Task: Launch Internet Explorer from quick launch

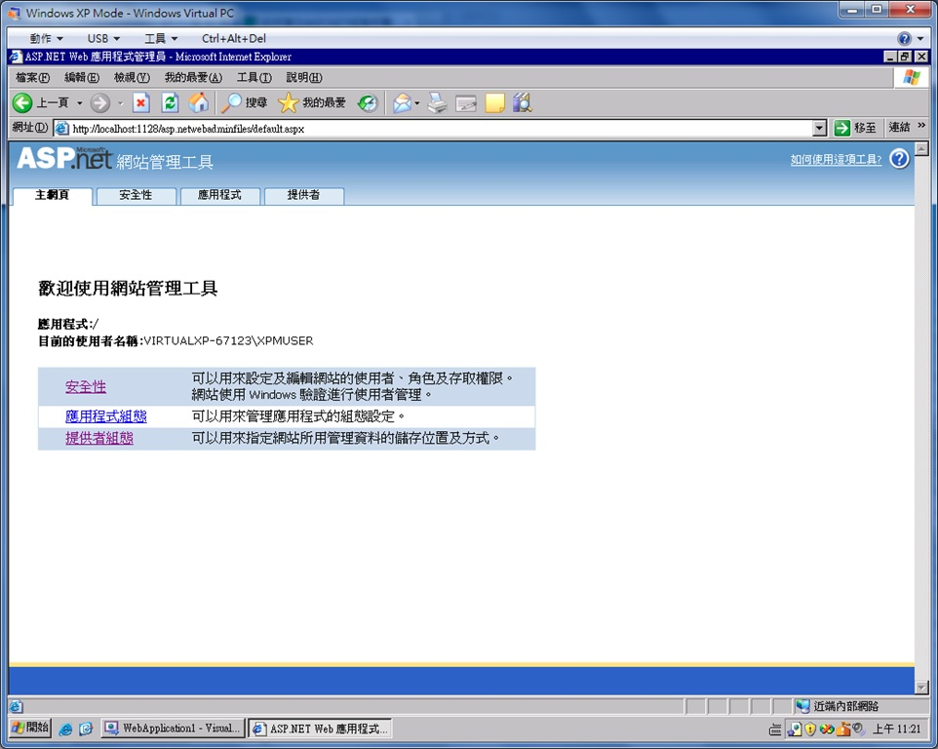Action: click(x=65, y=729)
